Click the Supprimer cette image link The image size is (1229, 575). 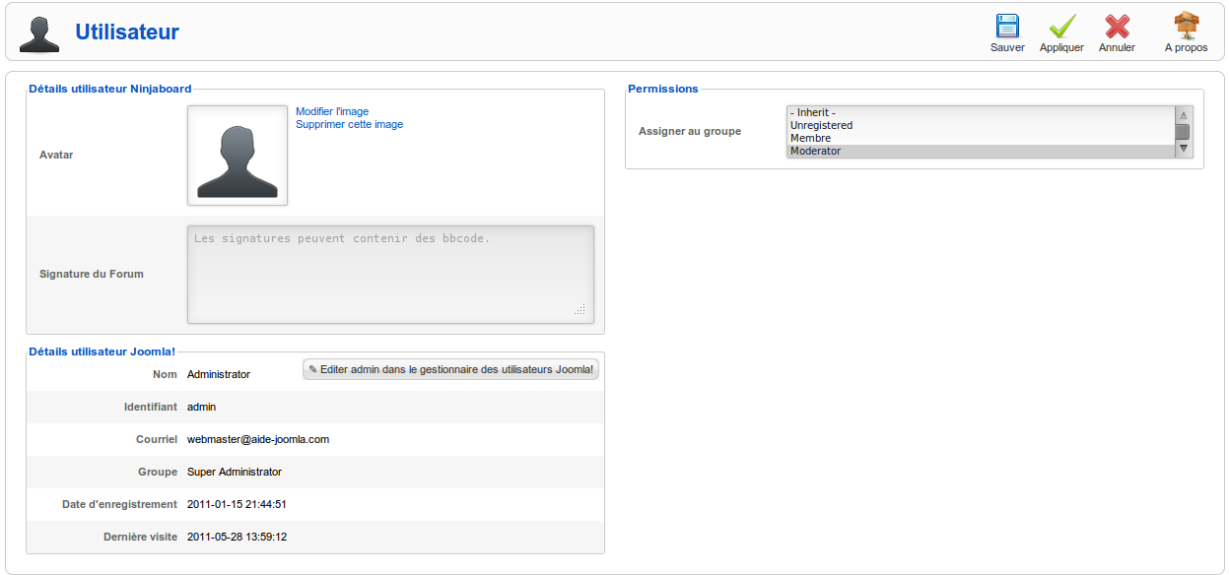349,124
